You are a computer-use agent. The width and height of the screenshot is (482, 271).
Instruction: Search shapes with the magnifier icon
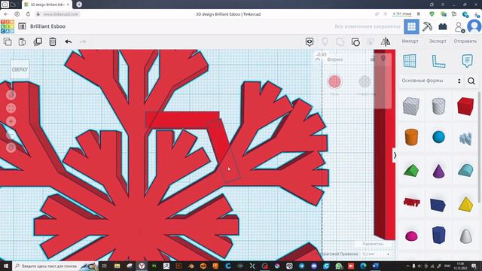pos(471,81)
